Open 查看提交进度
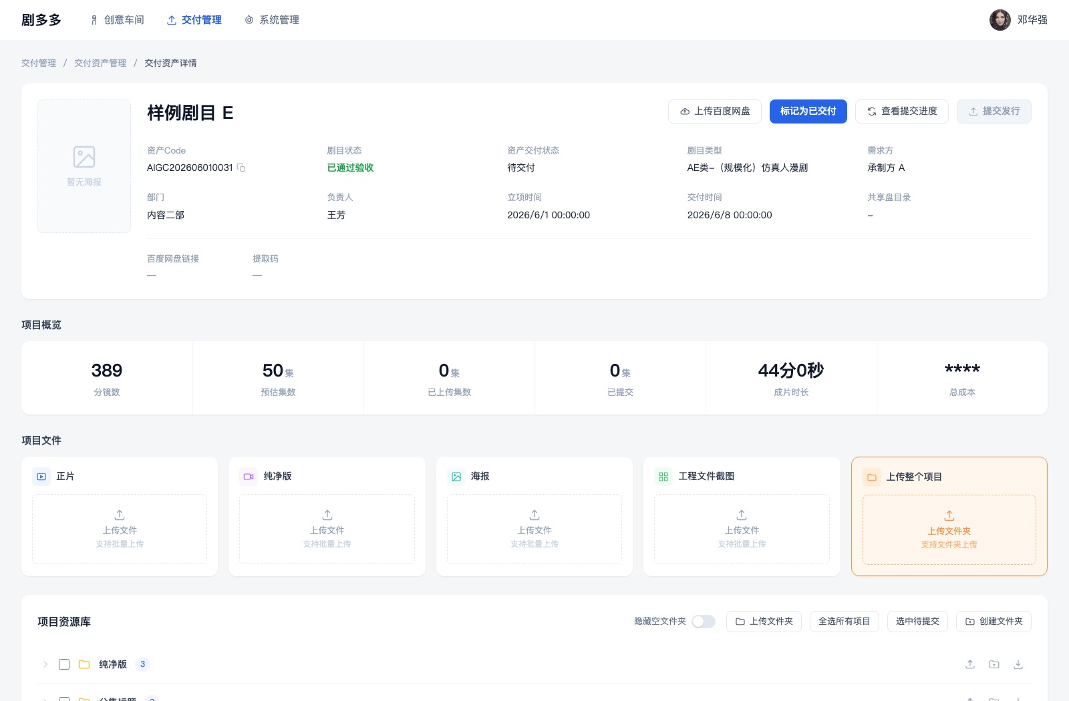The height and width of the screenshot is (701, 1069). tap(902, 111)
